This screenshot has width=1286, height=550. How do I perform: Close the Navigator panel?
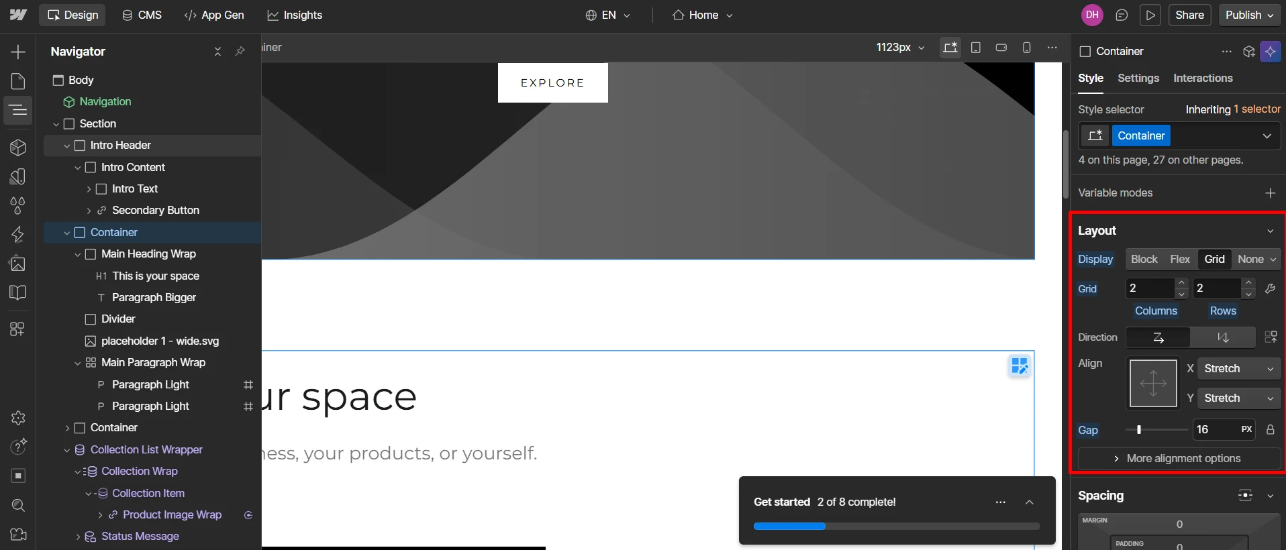pyautogui.click(x=217, y=52)
